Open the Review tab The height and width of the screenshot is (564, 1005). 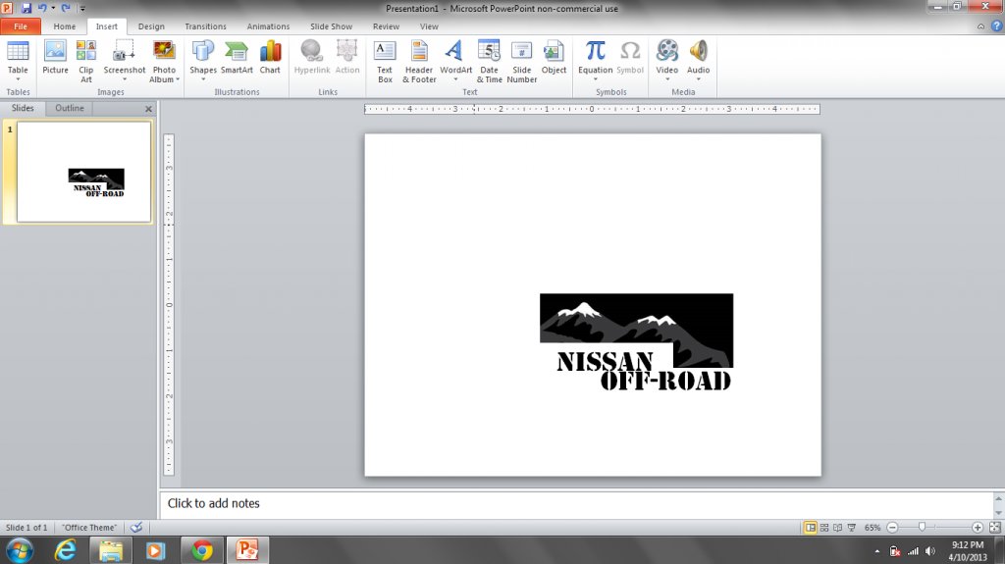click(386, 26)
